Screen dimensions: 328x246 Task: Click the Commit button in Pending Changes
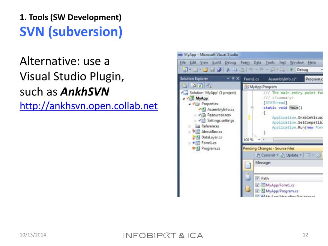click(265, 155)
